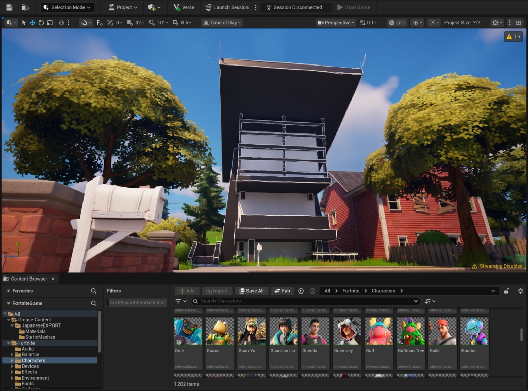The width and height of the screenshot is (528, 391).
Task: Activate the Translate move tool
Action: pos(32,23)
